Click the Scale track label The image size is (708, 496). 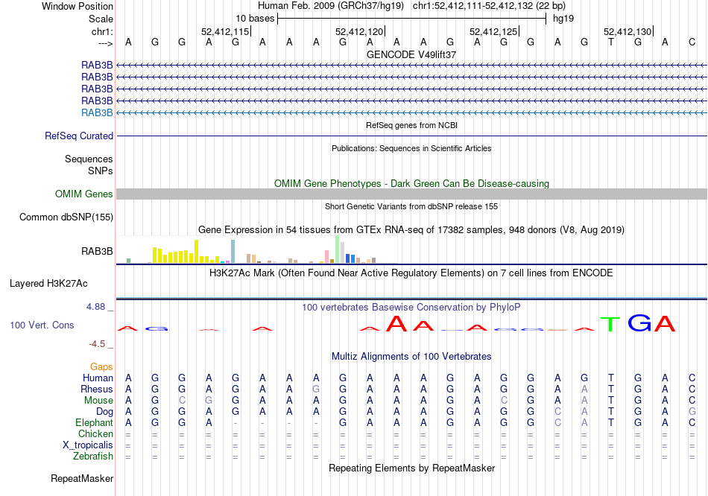pyautogui.click(x=101, y=19)
